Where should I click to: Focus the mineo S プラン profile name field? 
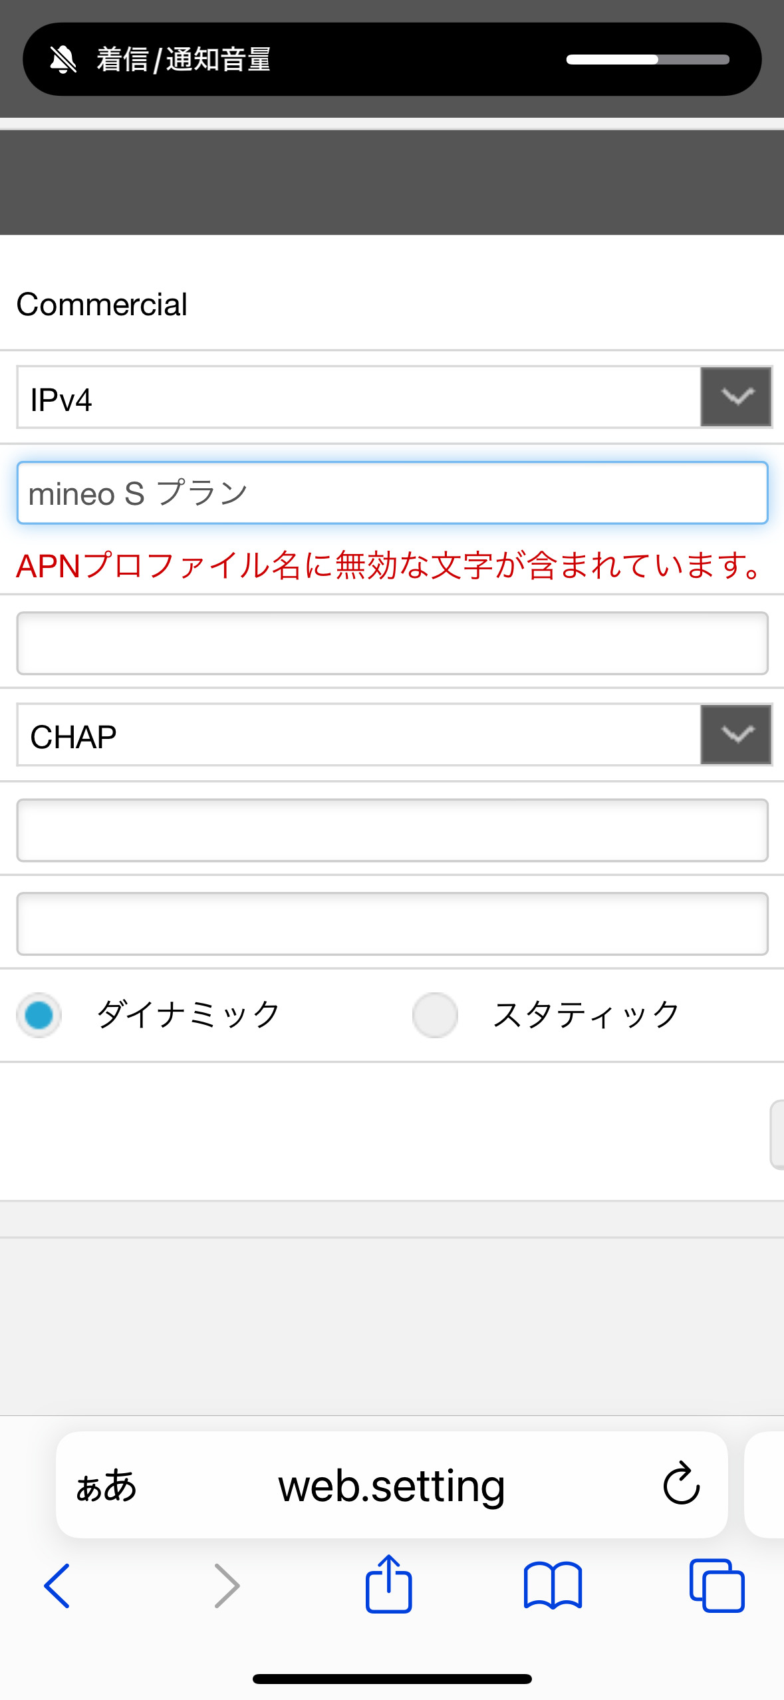tap(392, 493)
